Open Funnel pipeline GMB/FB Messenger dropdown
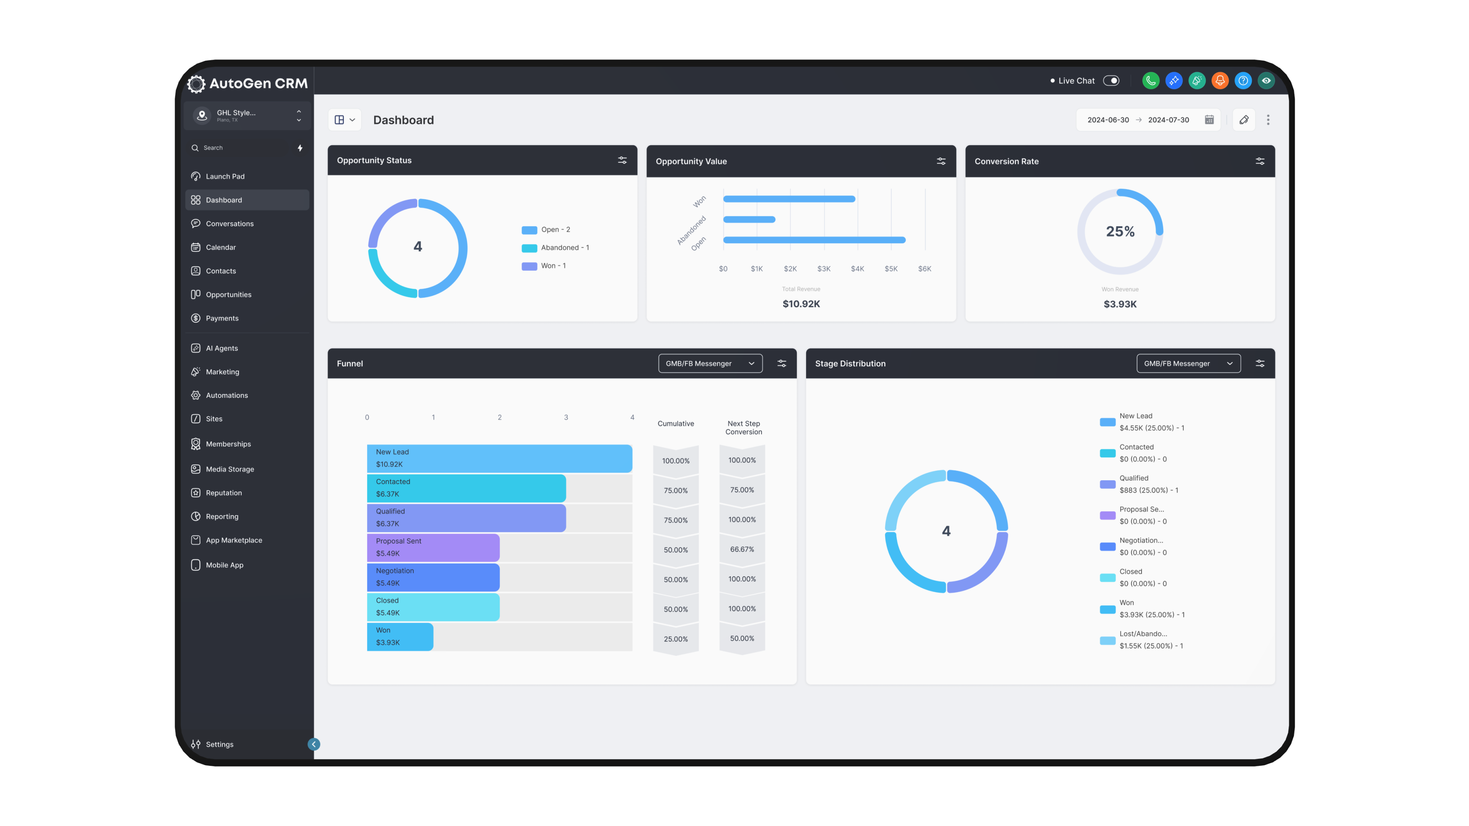The height and width of the screenshot is (826, 1469). point(710,364)
